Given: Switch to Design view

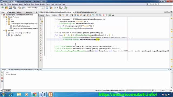Looking at the screenshot, I should tap(48, 15).
